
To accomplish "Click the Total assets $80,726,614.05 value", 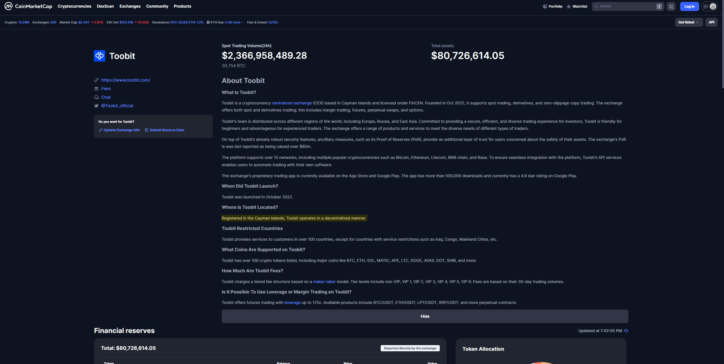I will (467, 56).
